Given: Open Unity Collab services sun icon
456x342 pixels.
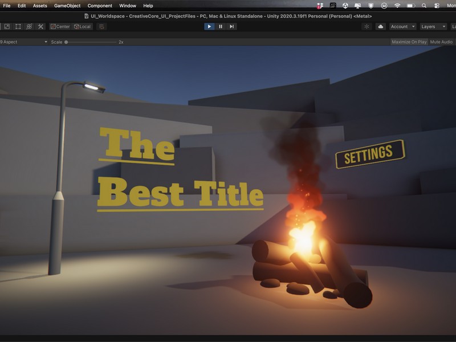Looking at the screenshot, I should pyautogui.click(x=367, y=26).
